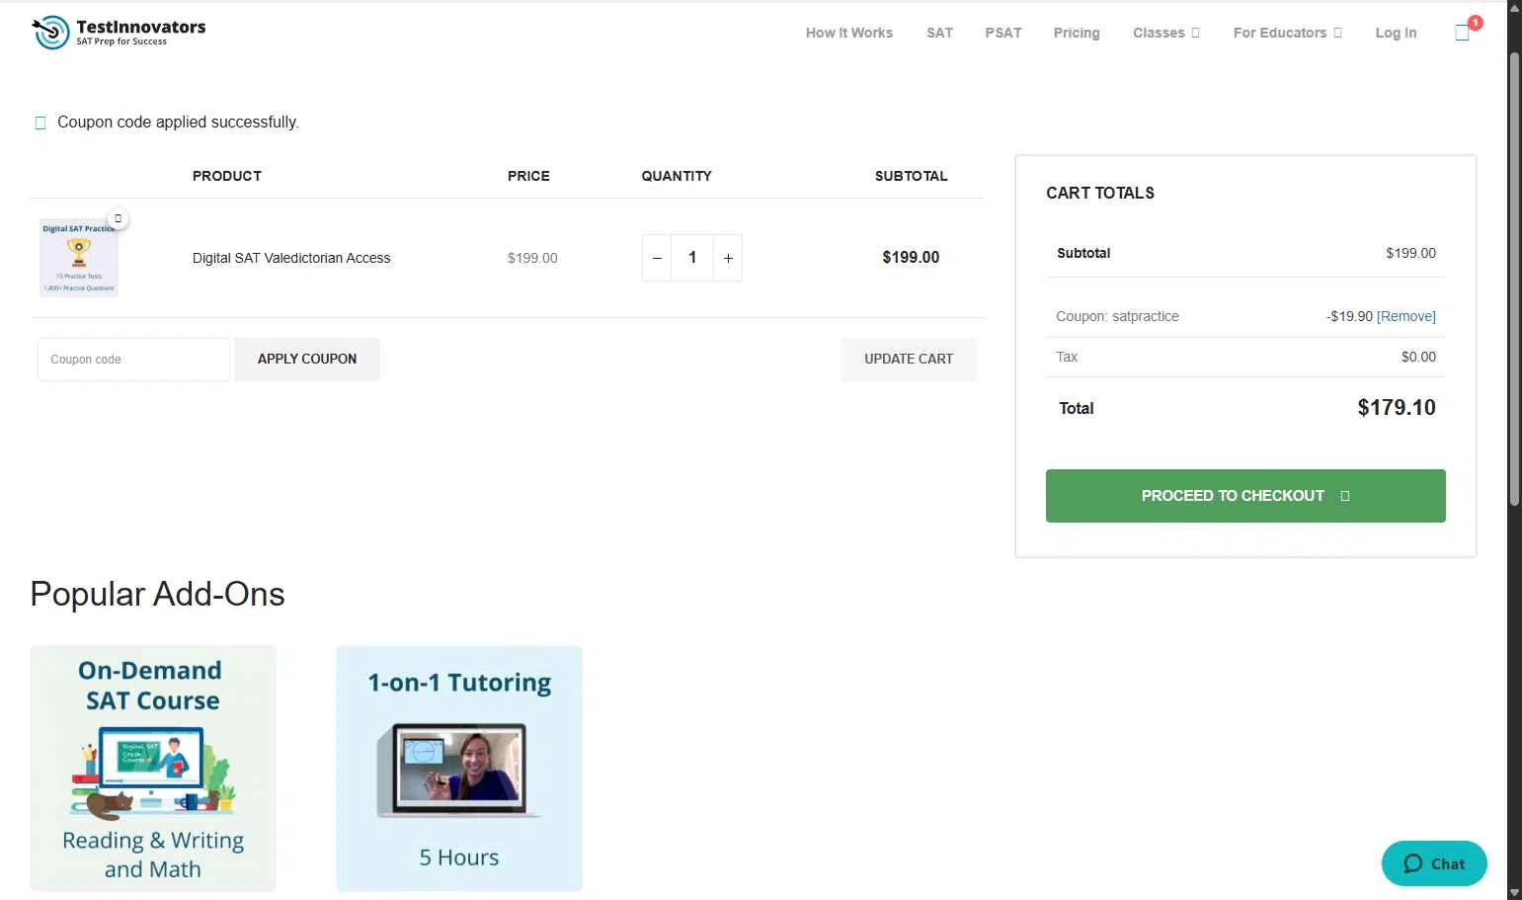Open the TestInnovators logo home link

[x=119, y=32]
